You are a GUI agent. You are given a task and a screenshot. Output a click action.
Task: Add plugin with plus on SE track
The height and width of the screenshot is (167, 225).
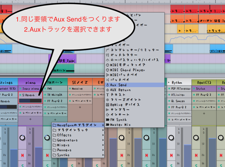click(80, 107)
